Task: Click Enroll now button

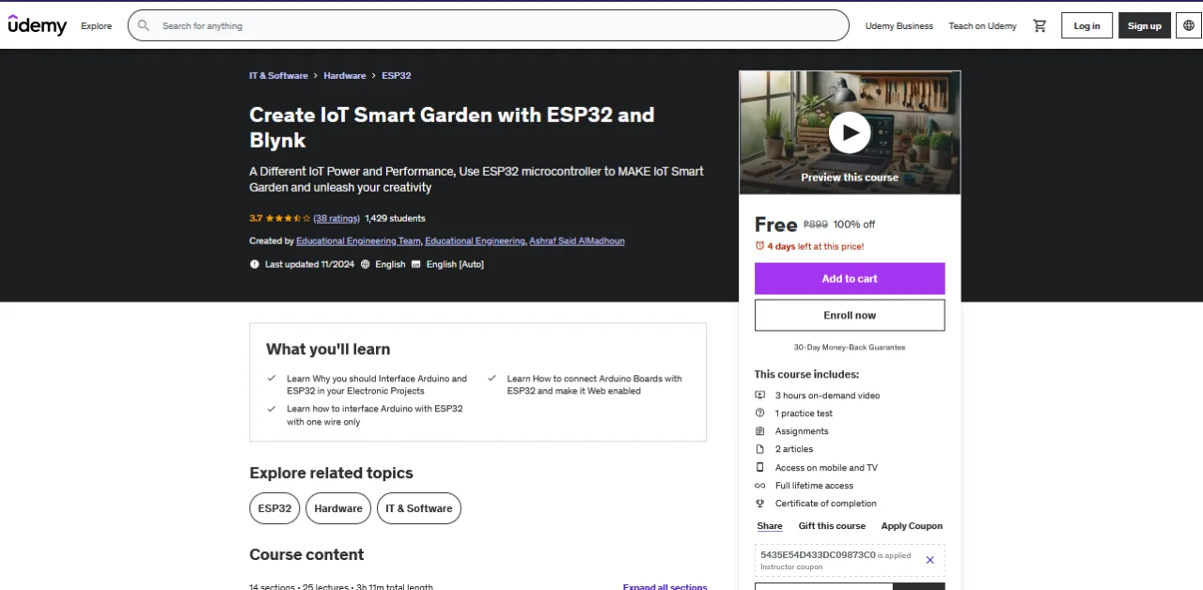Action: [x=850, y=315]
